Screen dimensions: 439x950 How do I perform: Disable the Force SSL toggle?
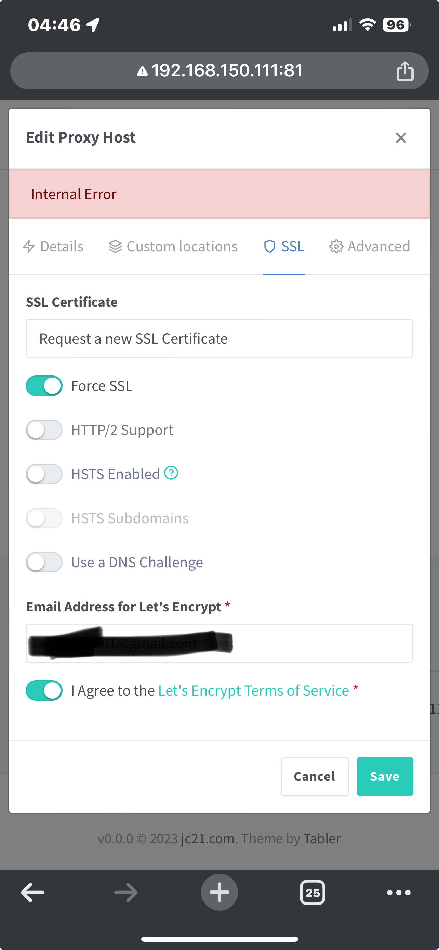44,386
